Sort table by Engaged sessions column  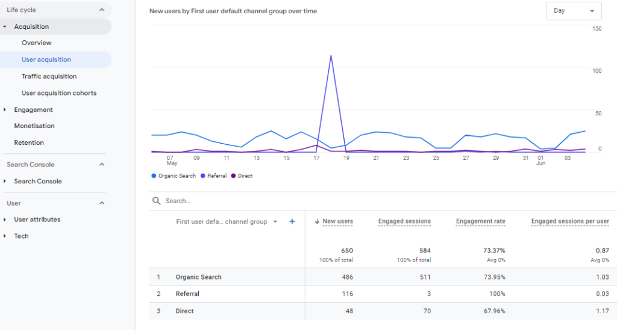[404, 222]
